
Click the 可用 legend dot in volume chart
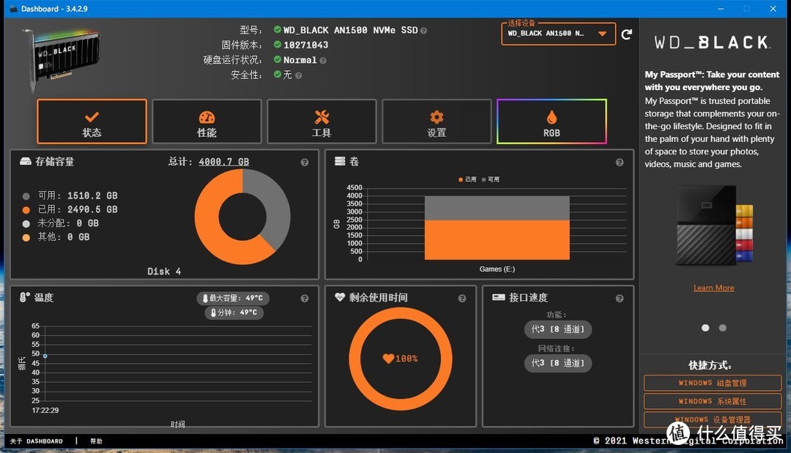[484, 179]
